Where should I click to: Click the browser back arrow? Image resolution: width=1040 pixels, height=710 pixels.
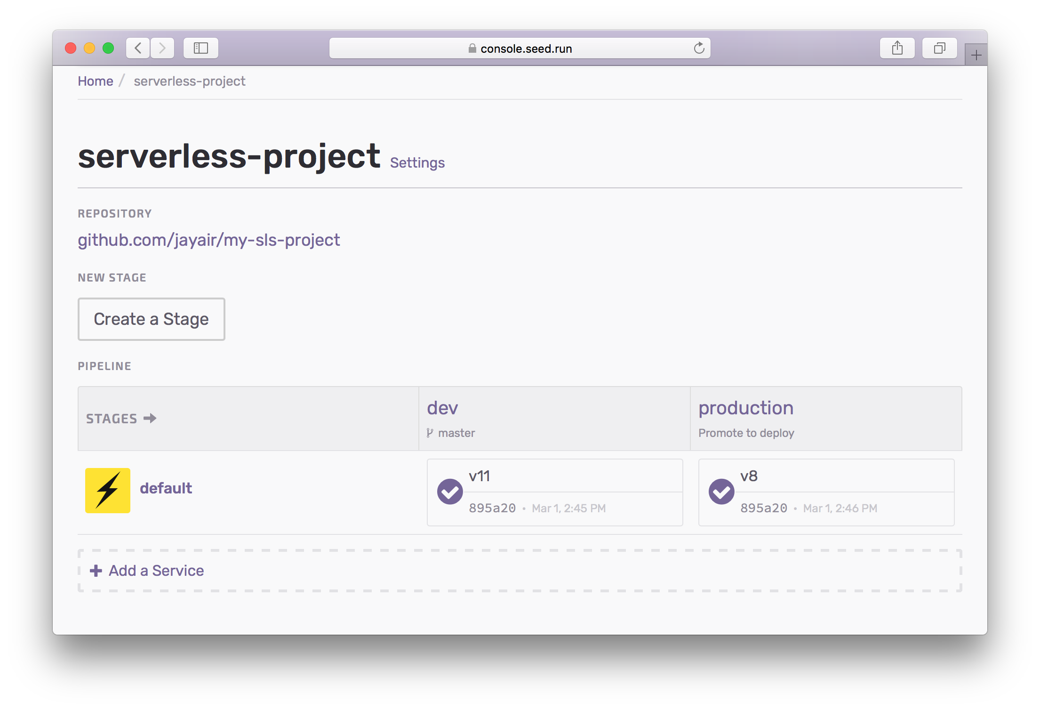(138, 48)
